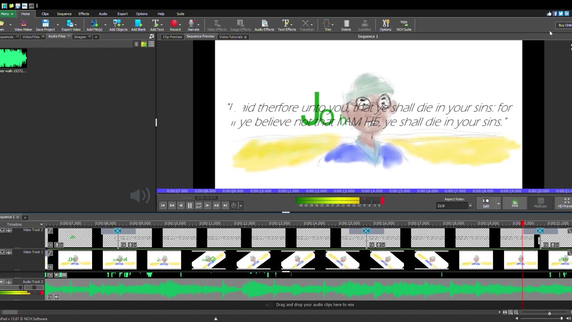
Task: Click FX button on Audio Track 2
Action: point(50,297)
